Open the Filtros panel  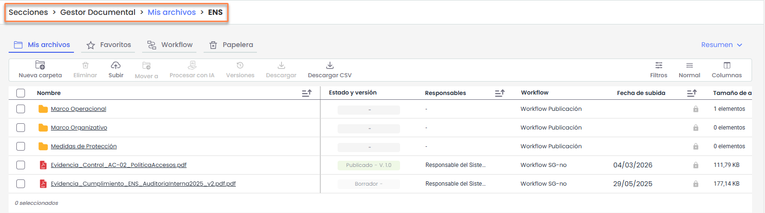[658, 66]
